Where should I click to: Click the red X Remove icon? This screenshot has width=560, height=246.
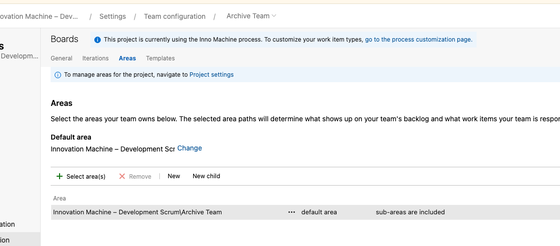[x=122, y=176]
